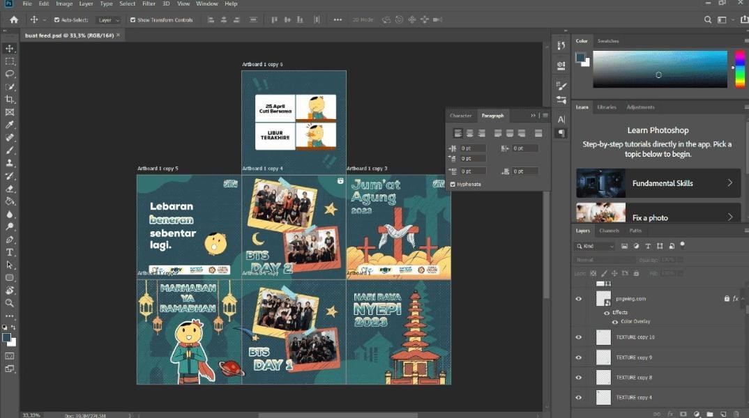Screen dimensions: 749x418
Task: Select Artboard 1 copy 3 label
Action: coord(367,169)
